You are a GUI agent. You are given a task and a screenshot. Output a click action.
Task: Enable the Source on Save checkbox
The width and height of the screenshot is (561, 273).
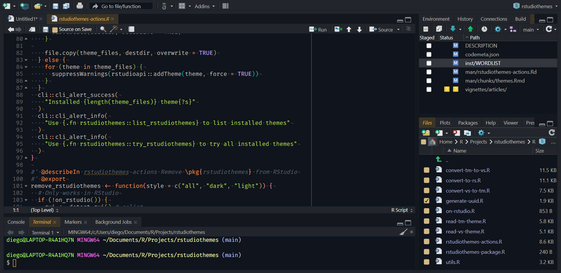click(55, 29)
